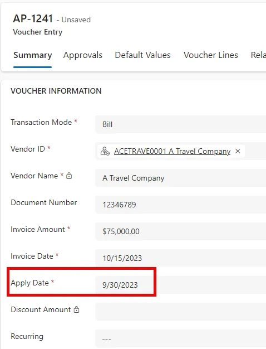Screen dimensions: 266x349
Task: Open the Approvals tab
Action: [x=83, y=55]
